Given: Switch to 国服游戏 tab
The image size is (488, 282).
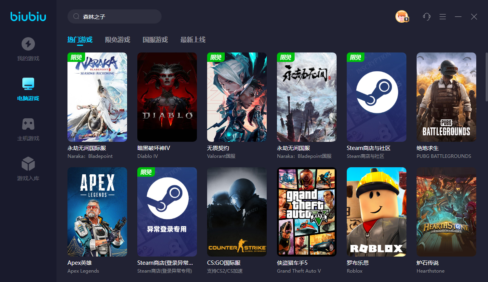Looking at the screenshot, I should (x=155, y=40).
